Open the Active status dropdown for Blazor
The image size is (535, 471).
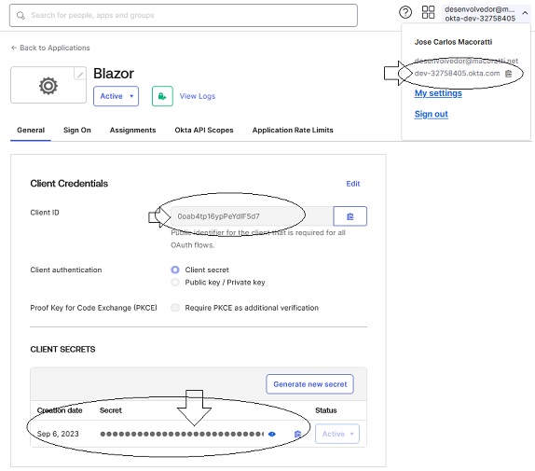116,96
